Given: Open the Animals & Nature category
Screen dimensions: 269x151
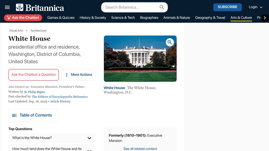Looking at the screenshot, I should 177,18.
